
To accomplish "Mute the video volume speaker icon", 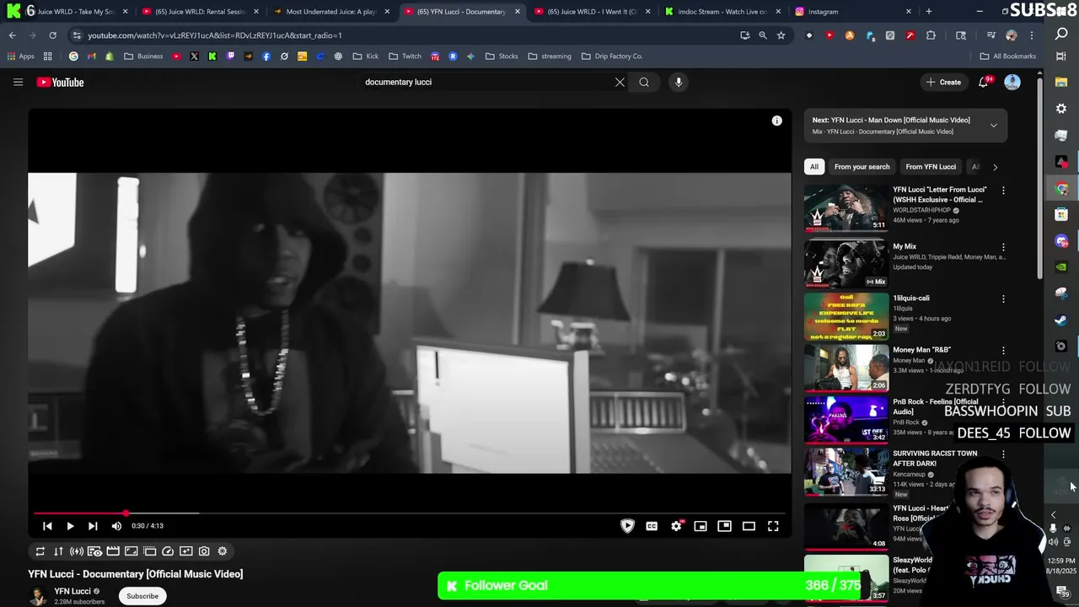I will click(116, 526).
